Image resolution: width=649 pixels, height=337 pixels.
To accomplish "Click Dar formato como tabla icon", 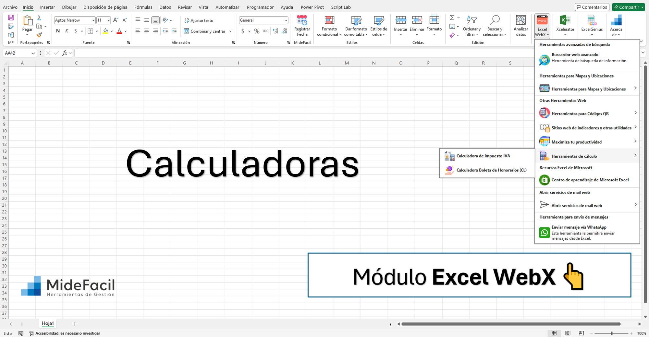I will click(x=356, y=20).
